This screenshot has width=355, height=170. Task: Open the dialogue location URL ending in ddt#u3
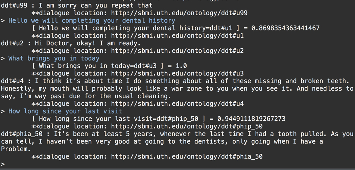tap(177, 73)
